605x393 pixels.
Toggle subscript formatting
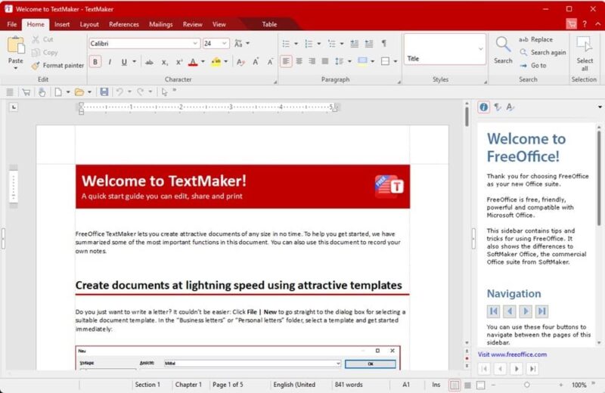[165, 62]
